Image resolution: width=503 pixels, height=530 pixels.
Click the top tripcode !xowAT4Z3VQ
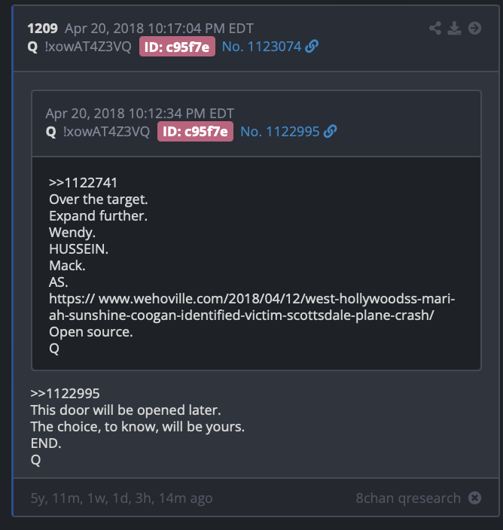[88, 47]
